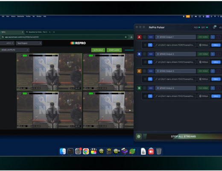
Task: Click the bright blue button on channel C output
Action: coord(216,79)
